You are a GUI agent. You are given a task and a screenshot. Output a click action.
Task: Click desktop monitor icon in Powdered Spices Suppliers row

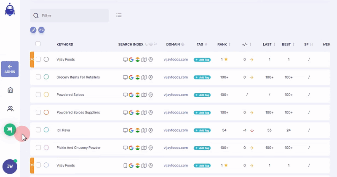tap(125, 113)
